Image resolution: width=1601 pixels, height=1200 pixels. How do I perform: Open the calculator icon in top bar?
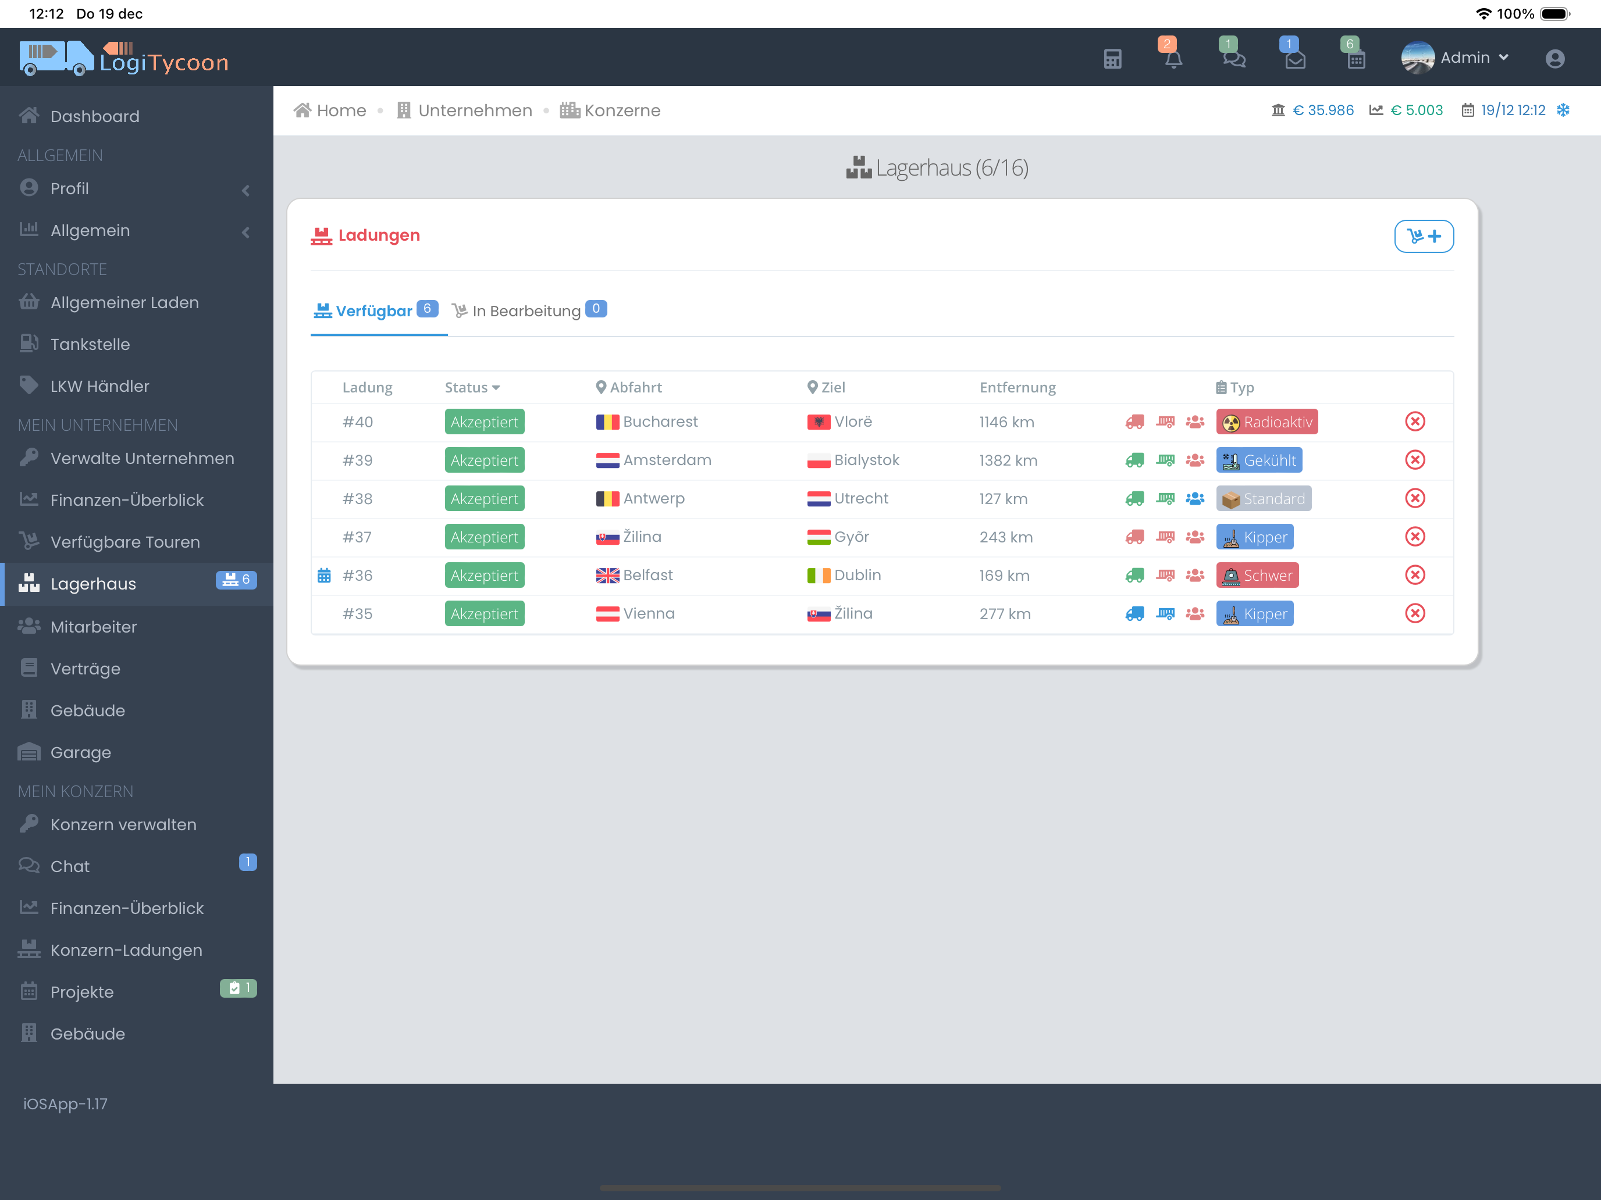tap(1112, 59)
